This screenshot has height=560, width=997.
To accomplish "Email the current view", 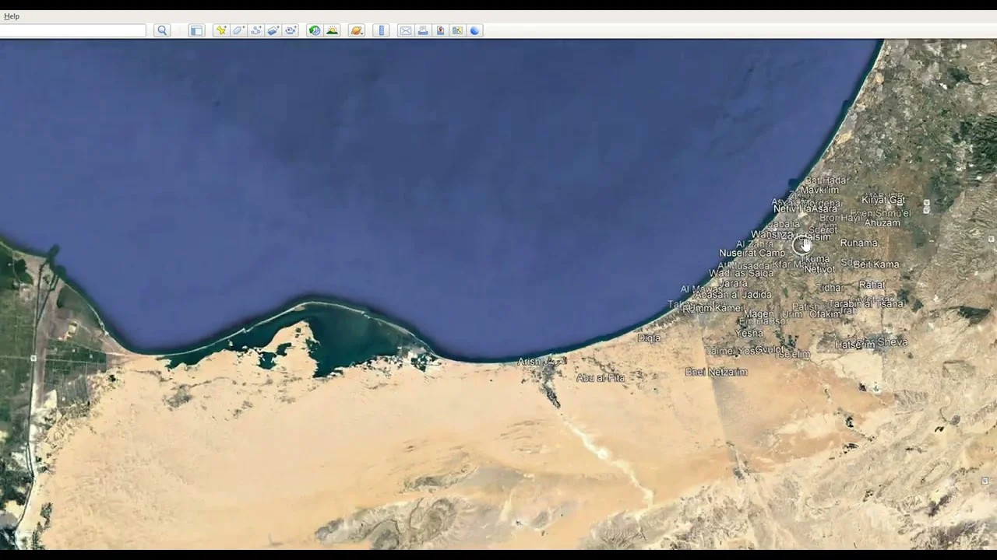I will click(405, 30).
